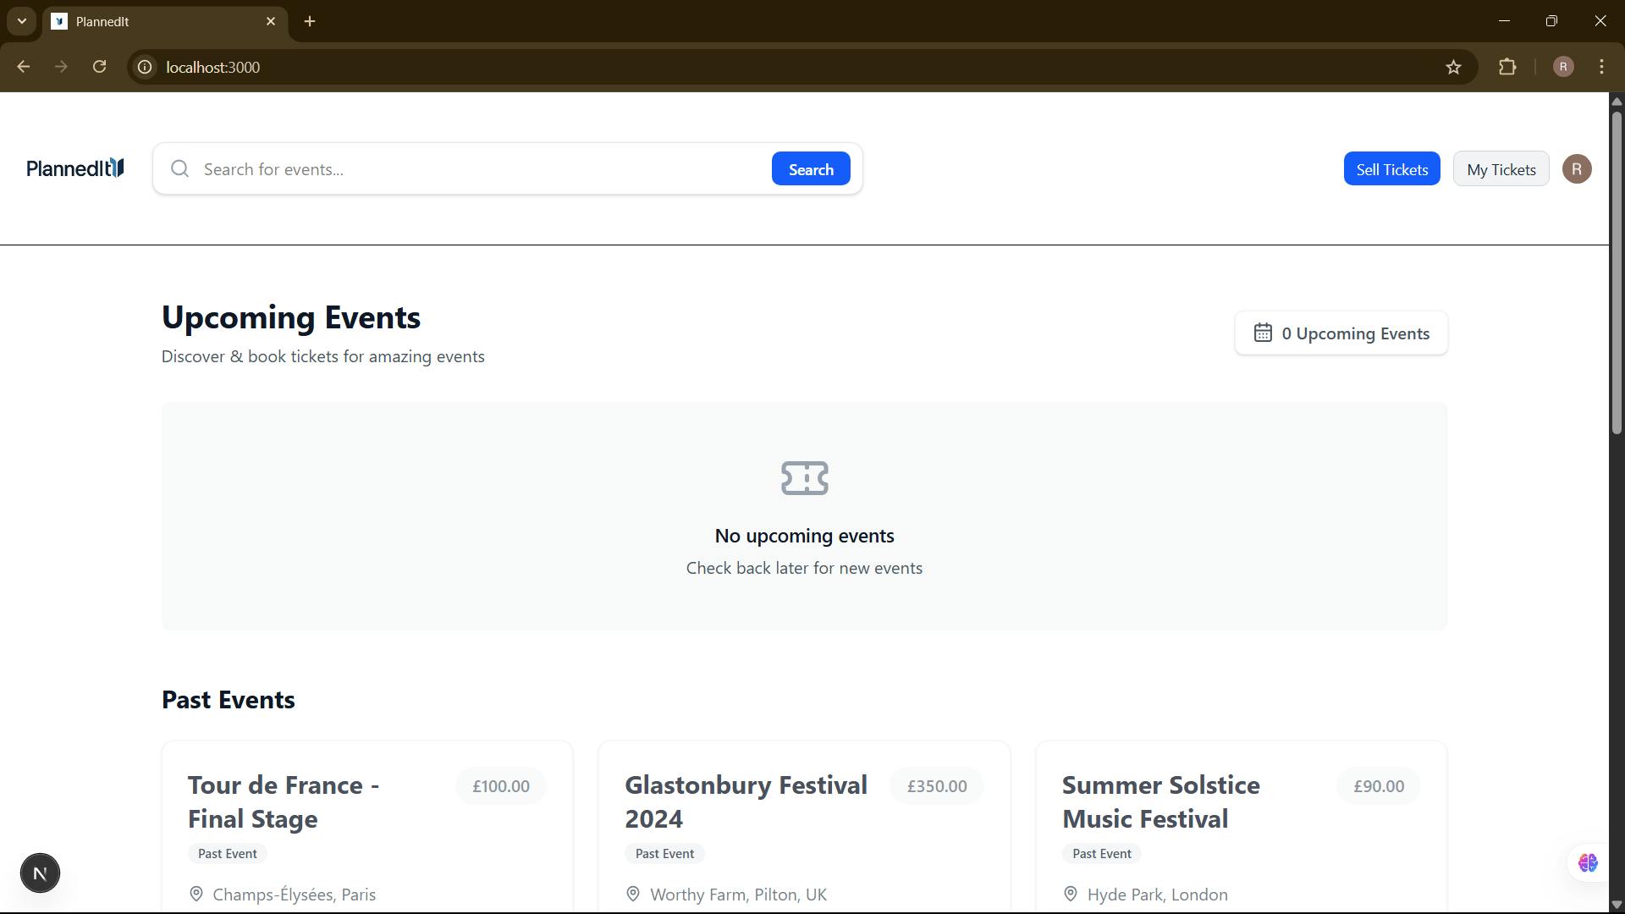Image resolution: width=1625 pixels, height=914 pixels.
Task: Click the R user avatar in the header
Action: point(1577,168)
